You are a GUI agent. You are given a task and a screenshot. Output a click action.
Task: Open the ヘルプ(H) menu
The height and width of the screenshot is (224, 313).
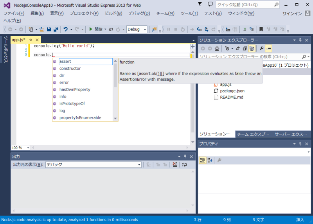coord(12,21)
